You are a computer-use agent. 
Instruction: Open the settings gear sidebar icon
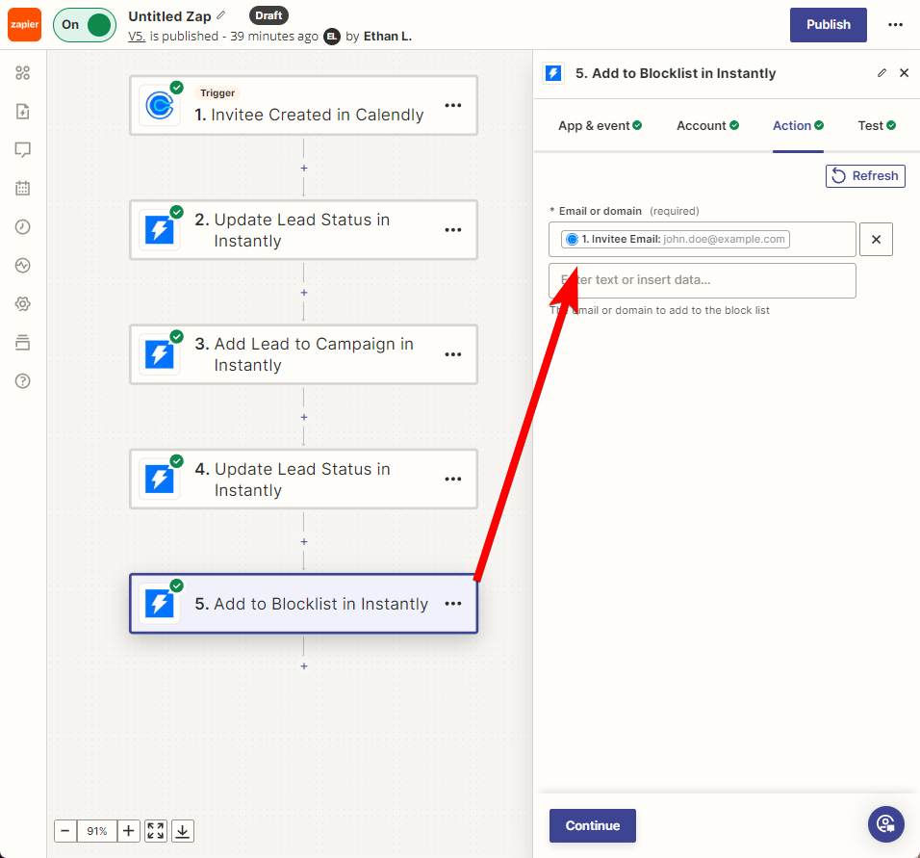23,304
